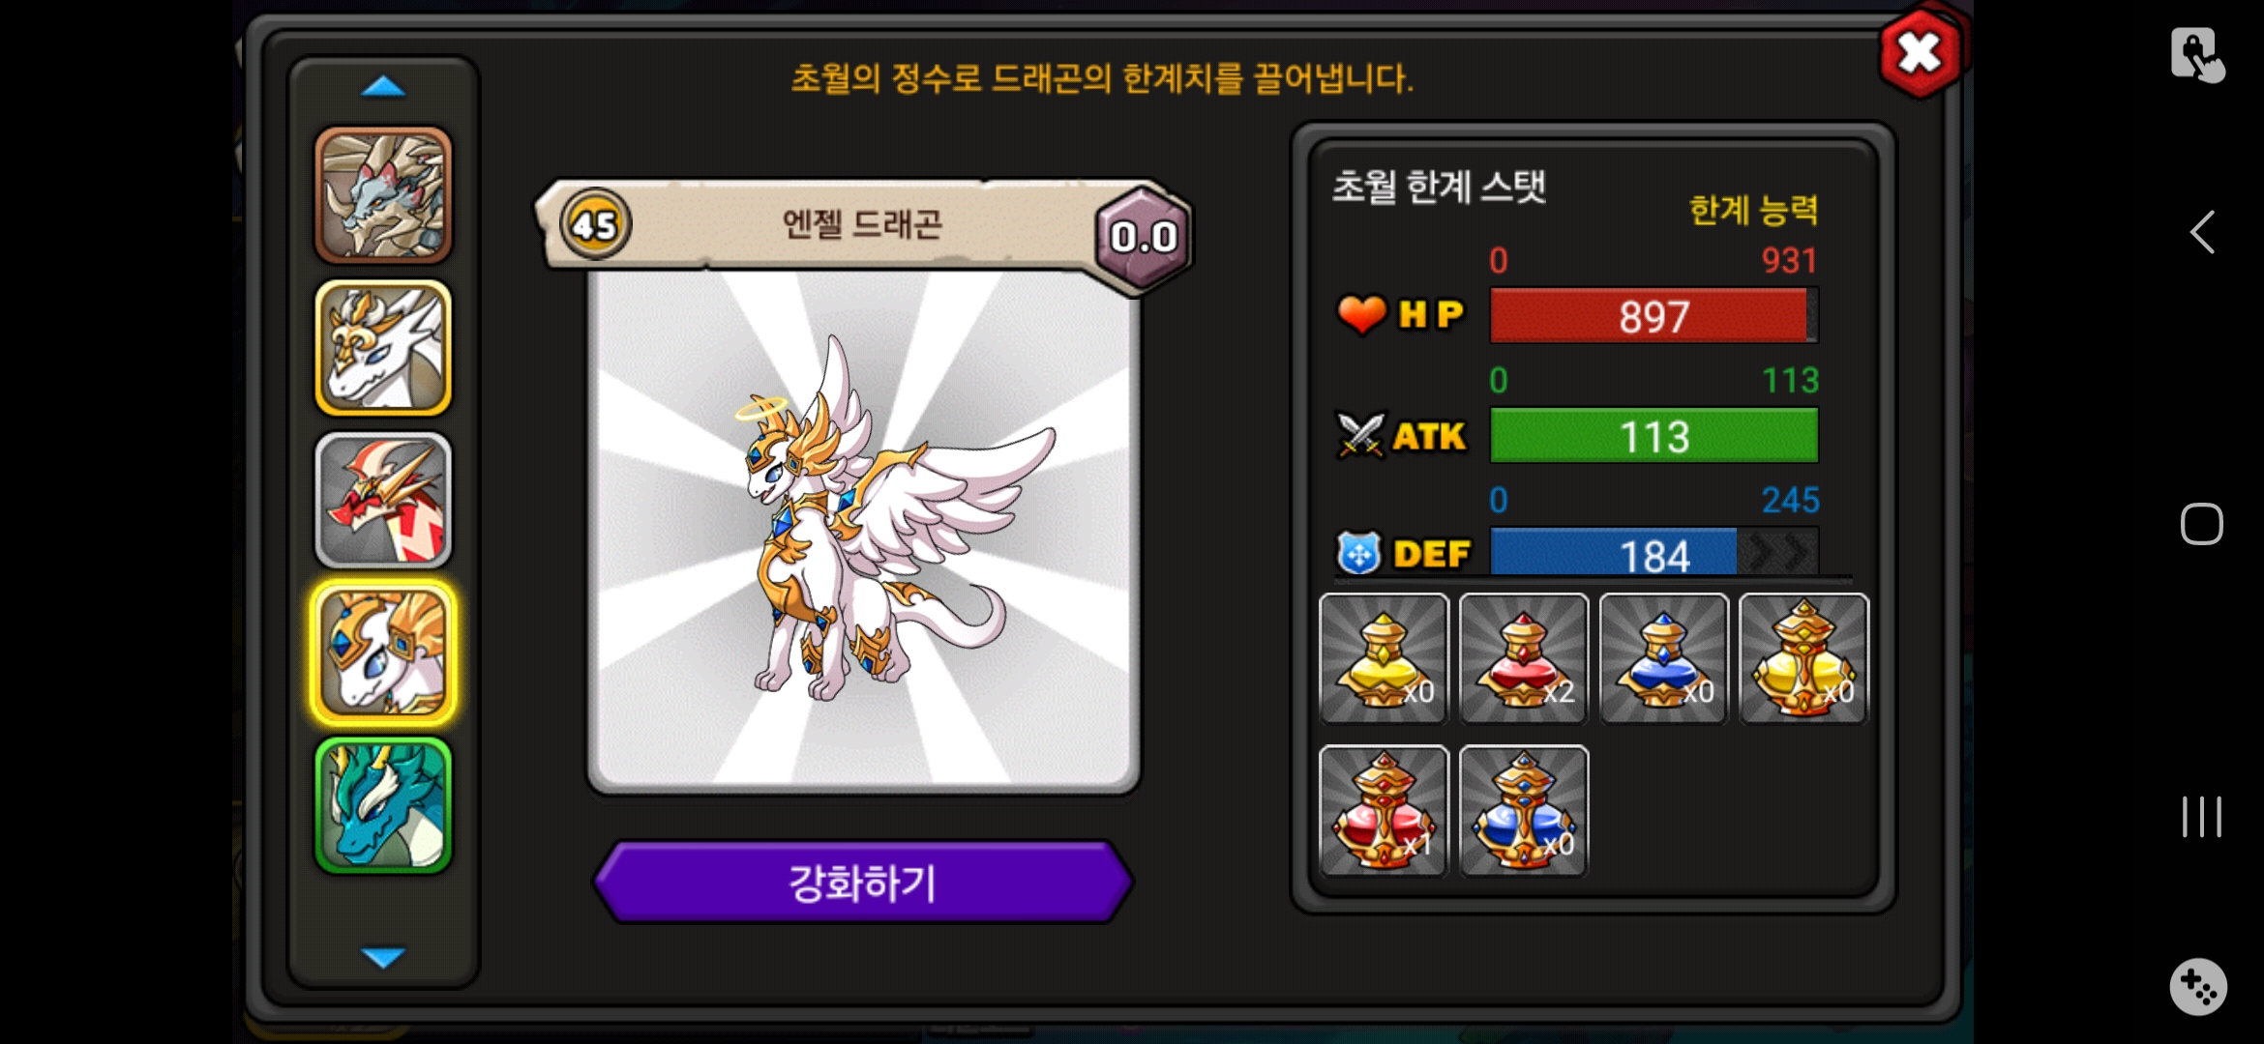Click the green ATK stat bar
The width and height of the screenshot is (2264, 1044).
coord(1653,436)
